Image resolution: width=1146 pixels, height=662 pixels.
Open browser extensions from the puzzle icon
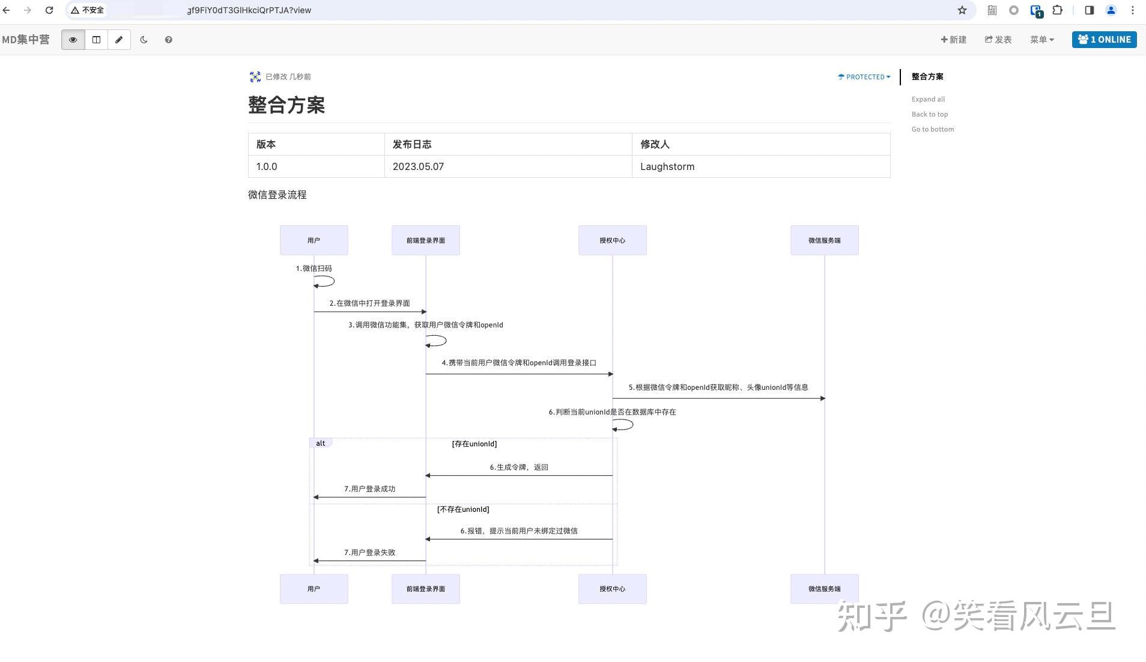coord(1057,10)
